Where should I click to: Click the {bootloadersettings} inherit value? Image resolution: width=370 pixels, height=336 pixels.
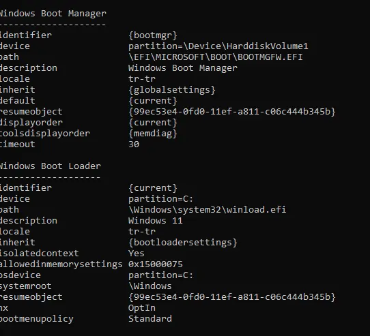(183, 243)
